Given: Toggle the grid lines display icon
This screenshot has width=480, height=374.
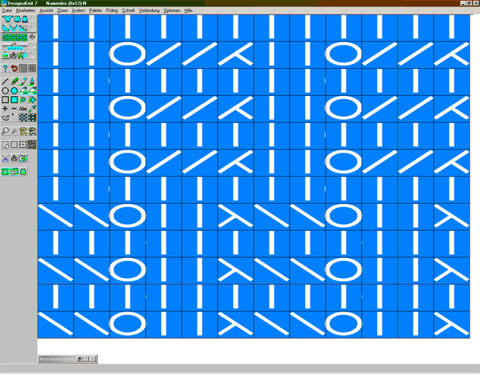Looking at the screenshot, I should click(x=23, y=68).
